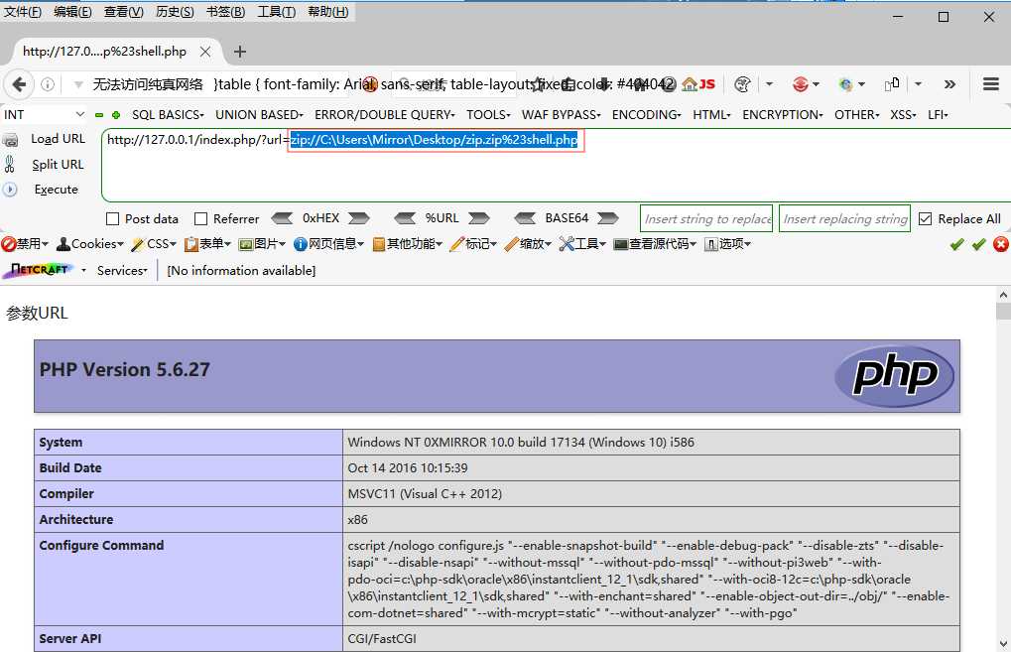Image resolution: width=1011 pixels, height=652 pixels.
Task: URL-decode with left arrow beside %URL
Action: [405, 218]
